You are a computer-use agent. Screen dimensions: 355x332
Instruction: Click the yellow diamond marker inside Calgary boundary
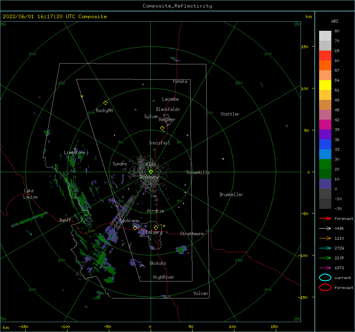pos(156,227)
